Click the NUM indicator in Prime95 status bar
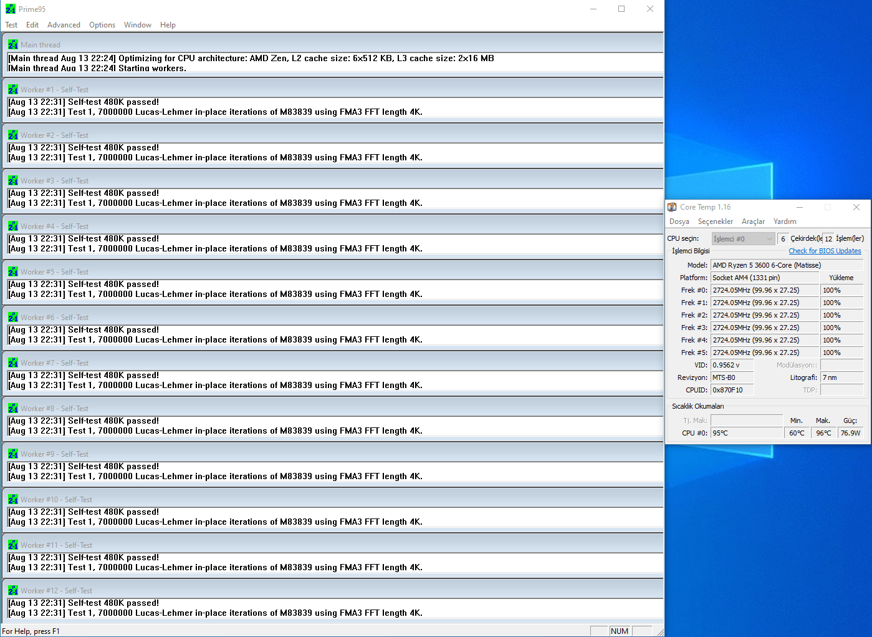This screenshot has width=872, height=637. [x=620, y=631]
